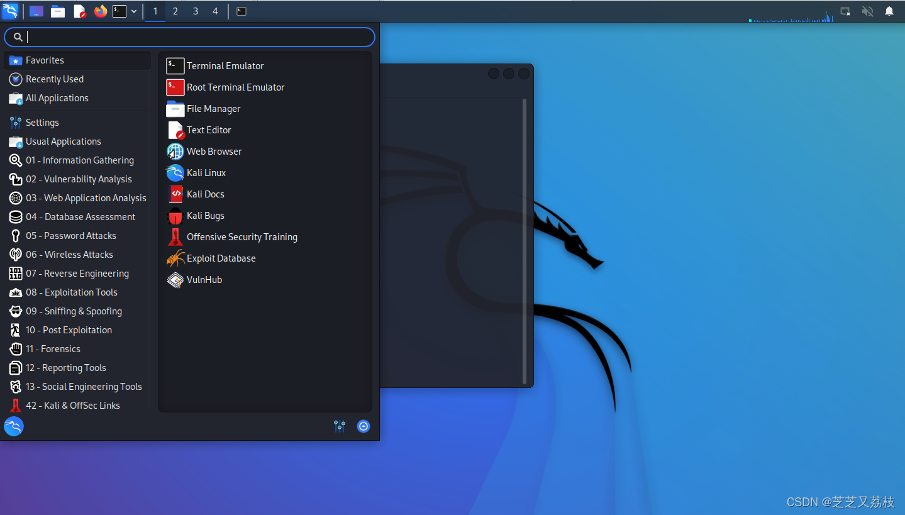This screenshot has width=905, height=515.
Task: Open the notifications bell icon
Action: [889, 11]
